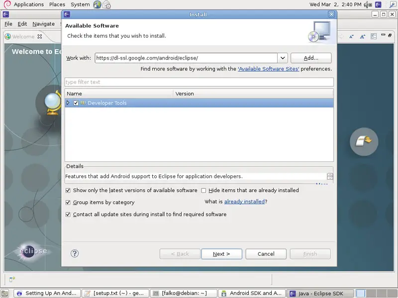Toggle Group items by category checkbox

click(x=68, y=203)
